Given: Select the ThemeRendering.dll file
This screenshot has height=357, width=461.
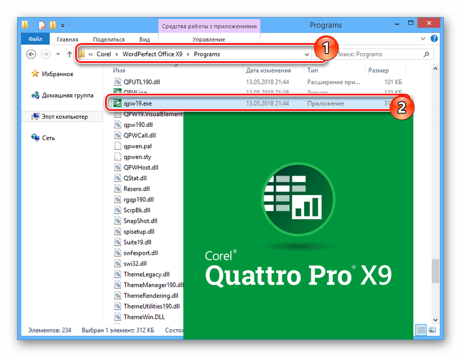Looking at the screenshot, I should pos(151,296).
